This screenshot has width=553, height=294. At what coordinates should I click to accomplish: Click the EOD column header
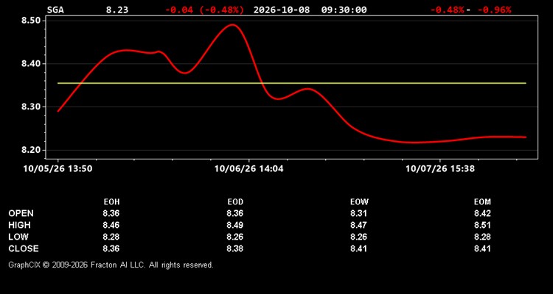[235, 202]
